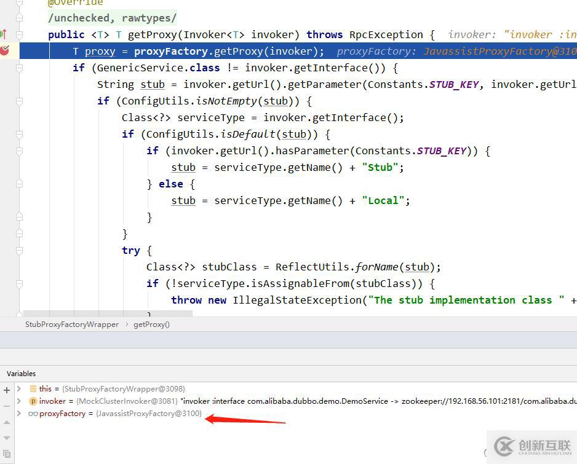
Task: Collapse the getProxy method fold marker
Action: pos(19,35)
